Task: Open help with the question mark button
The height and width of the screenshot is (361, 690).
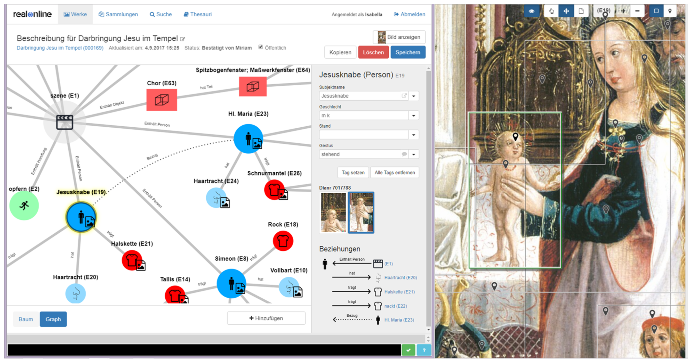Action: (424, 350)
